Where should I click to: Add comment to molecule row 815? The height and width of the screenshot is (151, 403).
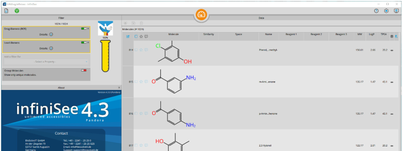tap(146, 82)
